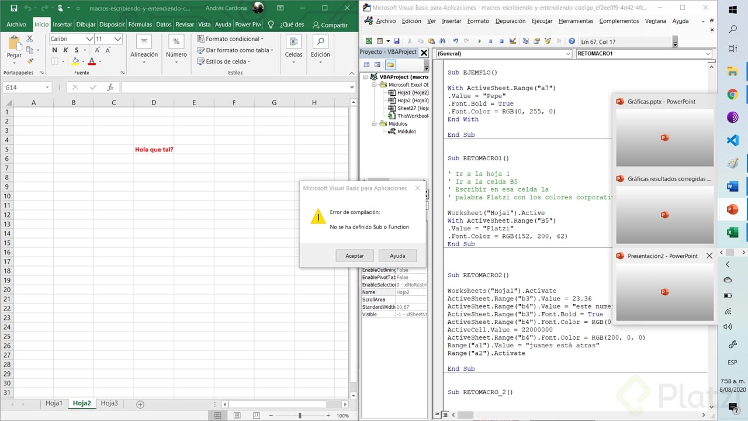This screenshot has width=748, height=421.
Task: Open the Edición group button in the ribbon
Action: click(x=320, y=48)
